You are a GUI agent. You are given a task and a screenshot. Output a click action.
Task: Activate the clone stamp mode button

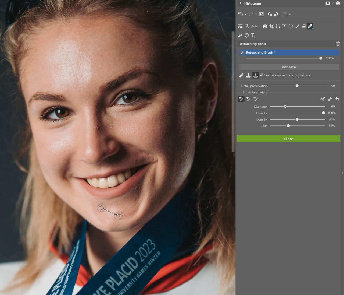249,75
